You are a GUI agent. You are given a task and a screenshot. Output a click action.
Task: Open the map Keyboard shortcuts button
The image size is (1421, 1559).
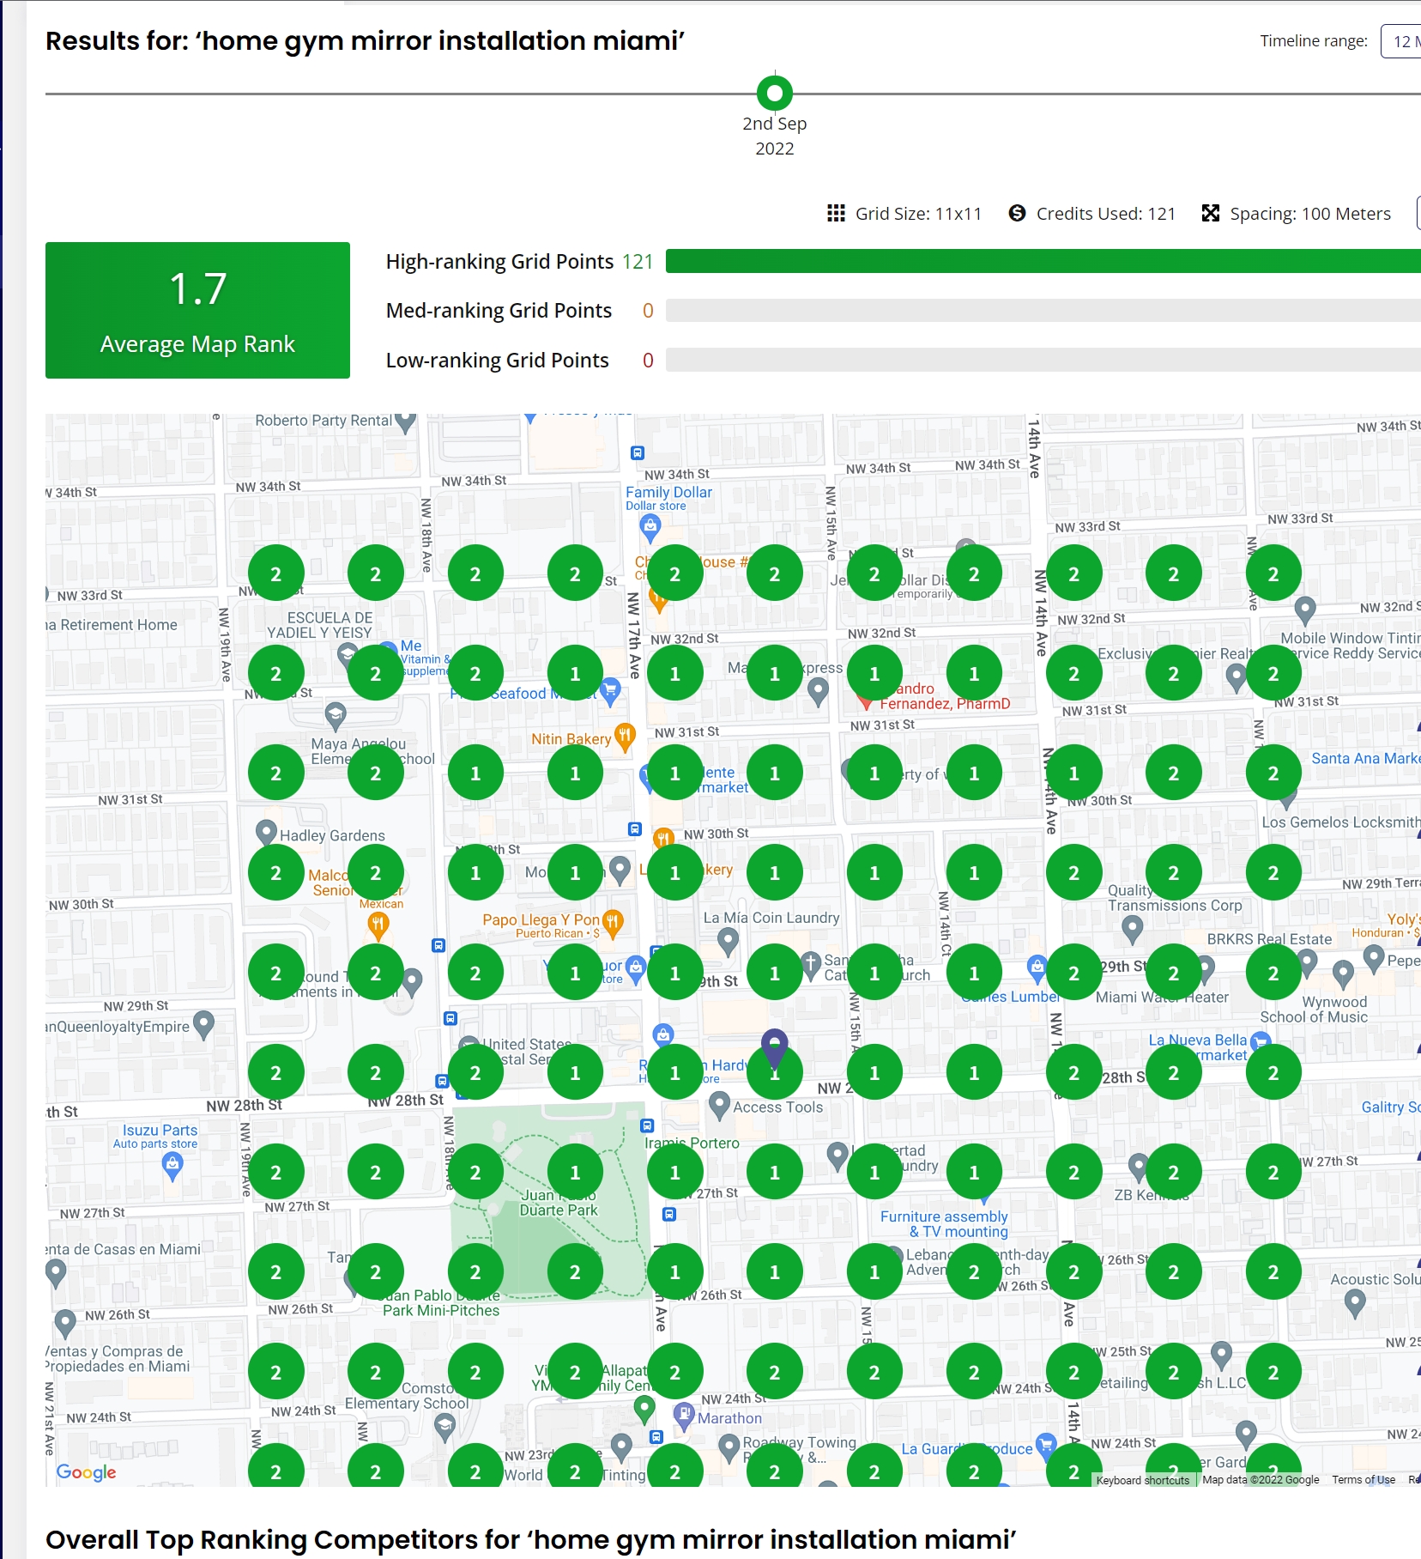pos(1143,1480)
